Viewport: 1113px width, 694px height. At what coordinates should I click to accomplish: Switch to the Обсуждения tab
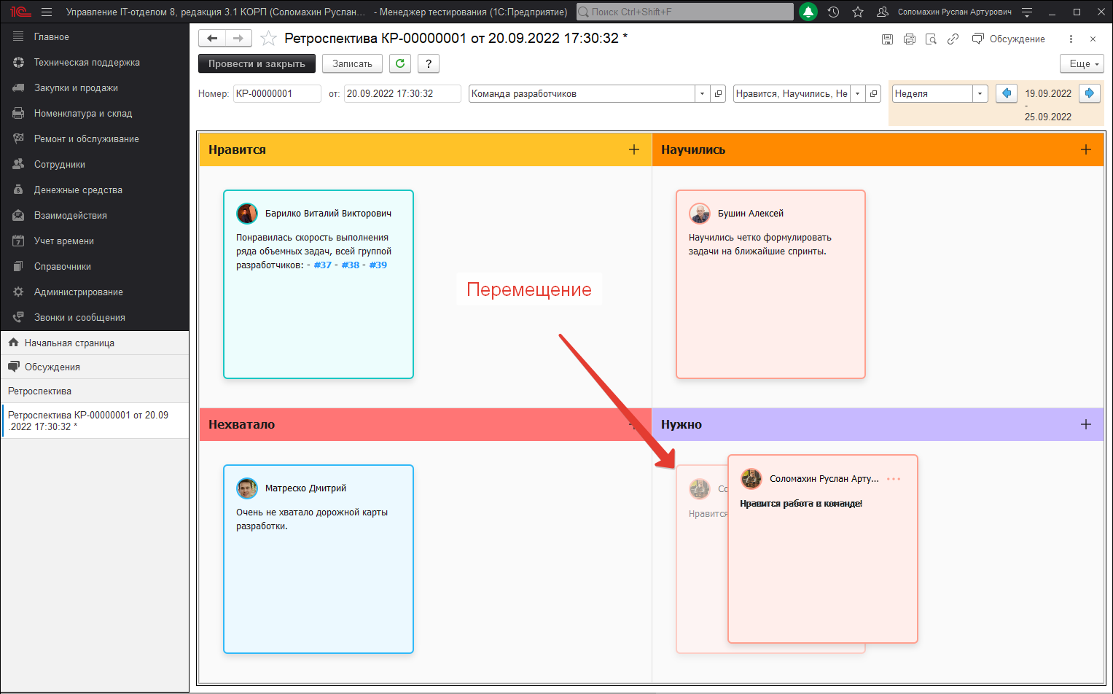pos(52,367)
